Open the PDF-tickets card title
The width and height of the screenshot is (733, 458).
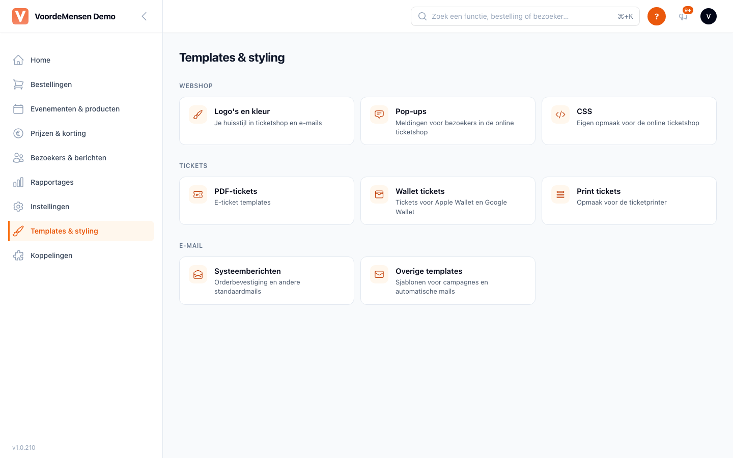tap(236, 191)
